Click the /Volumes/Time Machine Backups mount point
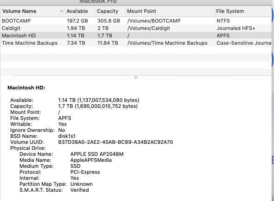 [x=167, y=43]
